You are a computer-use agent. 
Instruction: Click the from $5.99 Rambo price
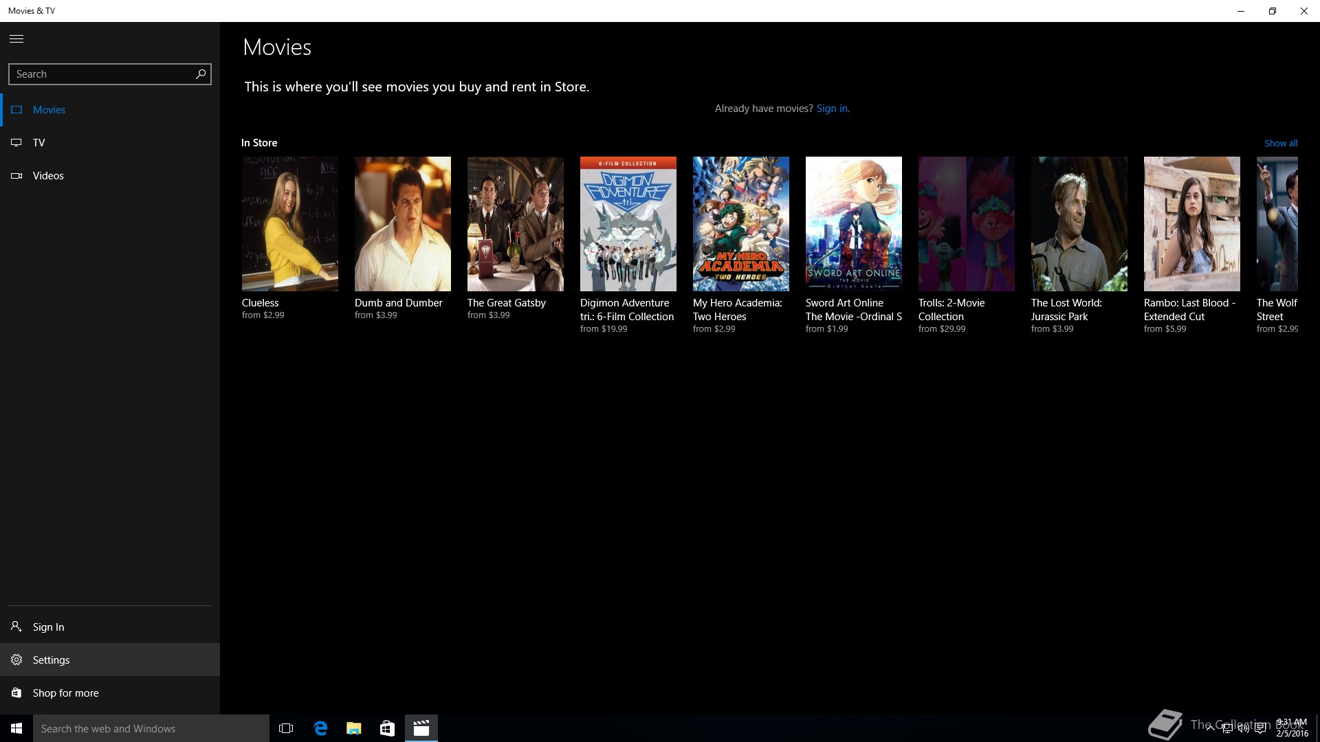1165,329
